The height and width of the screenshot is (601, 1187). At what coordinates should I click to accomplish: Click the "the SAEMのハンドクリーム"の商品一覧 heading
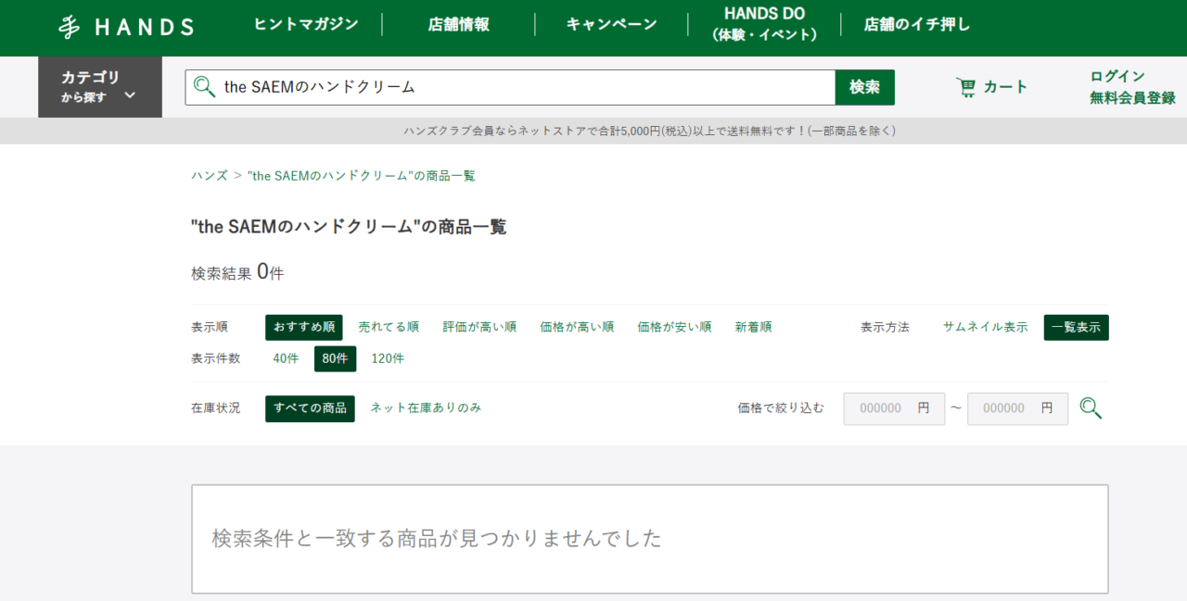pos(349,227)
